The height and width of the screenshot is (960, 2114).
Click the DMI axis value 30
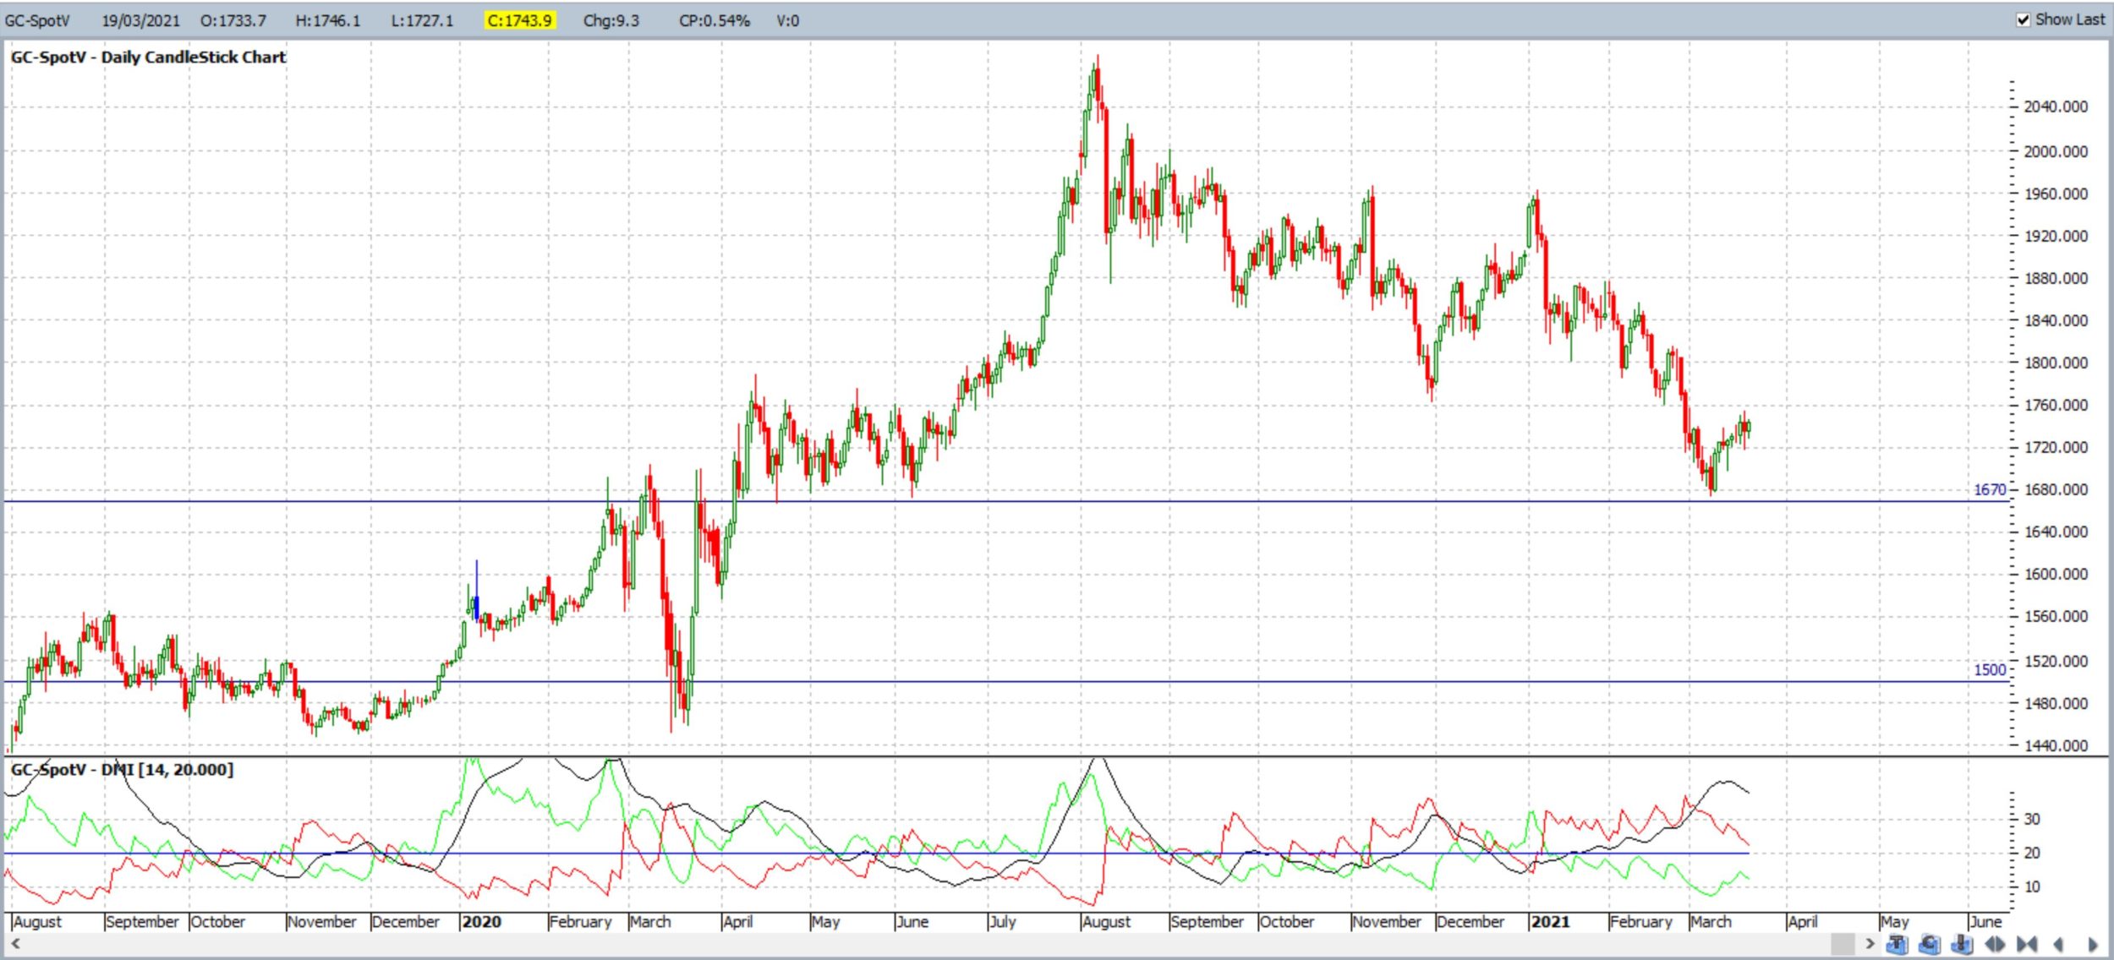[2031, 819]
